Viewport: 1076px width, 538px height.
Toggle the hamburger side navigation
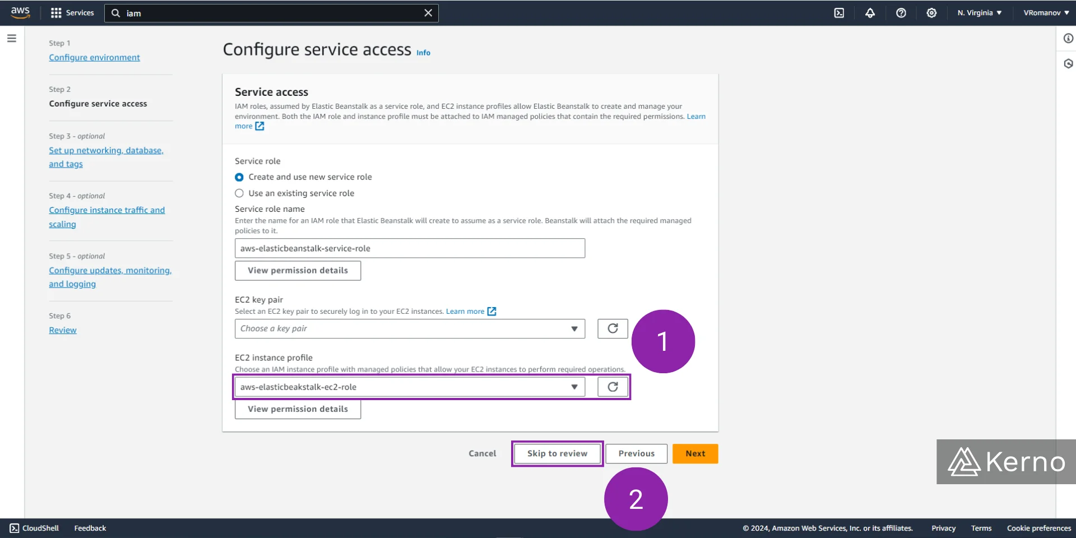pyautogui.click(x=12, y=38)
